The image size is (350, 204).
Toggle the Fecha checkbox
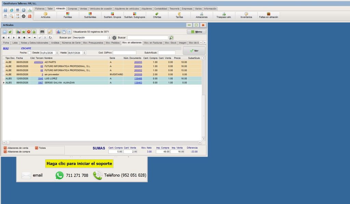(29, 53)
